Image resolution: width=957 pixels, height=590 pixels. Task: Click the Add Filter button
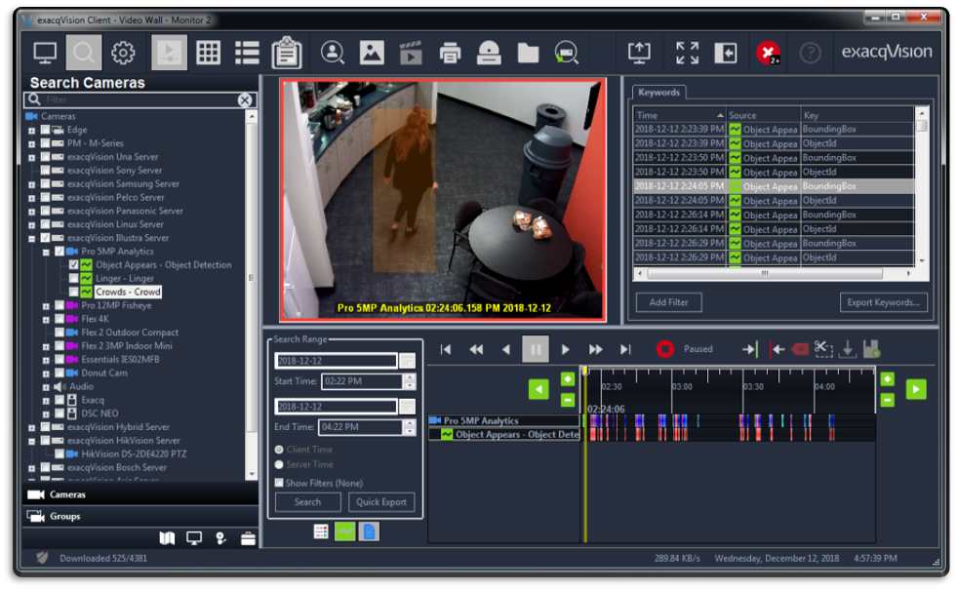click(669, 302)
